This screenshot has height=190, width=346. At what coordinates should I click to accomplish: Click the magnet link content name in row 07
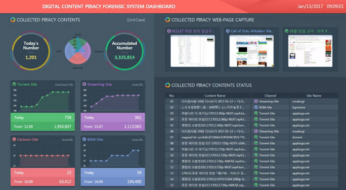(214, 137)
